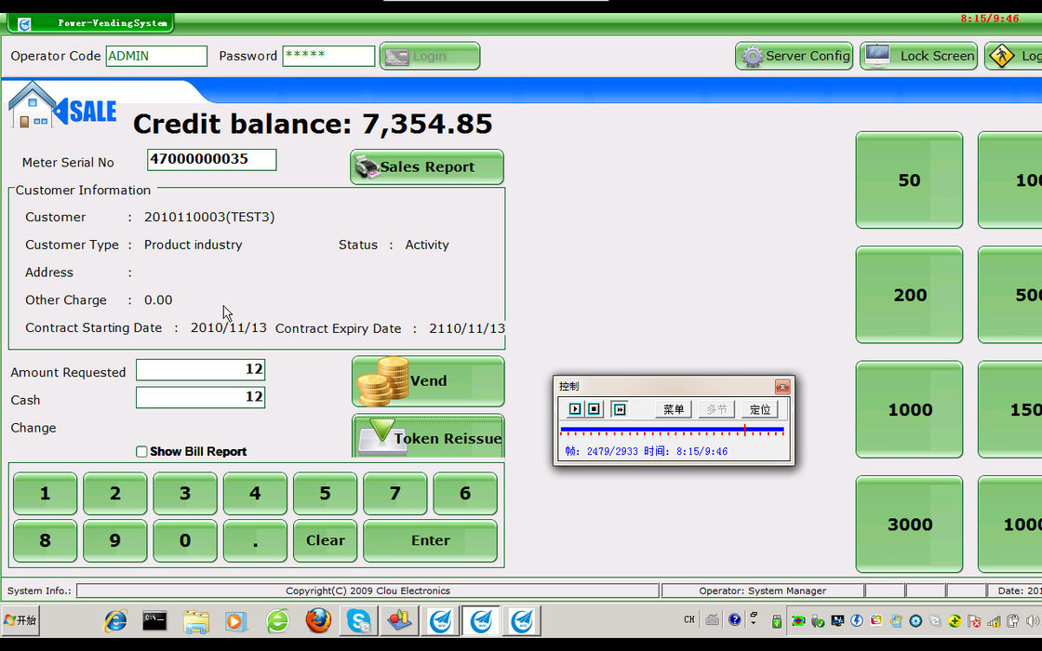Open the 菜单 menu button

[x=674, y=409]
